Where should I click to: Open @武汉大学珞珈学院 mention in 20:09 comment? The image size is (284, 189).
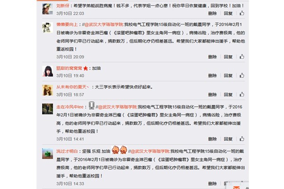(x=104, y=25)
